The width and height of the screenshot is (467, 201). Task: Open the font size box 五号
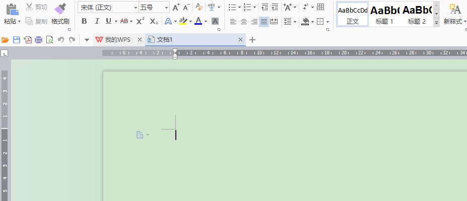point(154,7)
